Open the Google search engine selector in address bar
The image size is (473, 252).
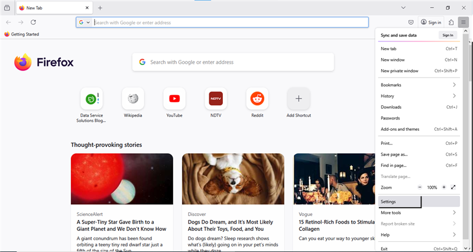(x=85, y=22)
